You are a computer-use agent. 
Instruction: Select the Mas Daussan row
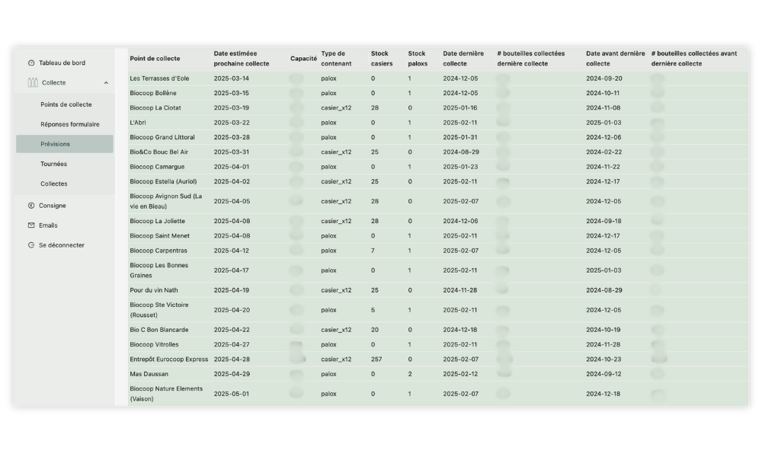pyautogui.click(x=438, y=374)
